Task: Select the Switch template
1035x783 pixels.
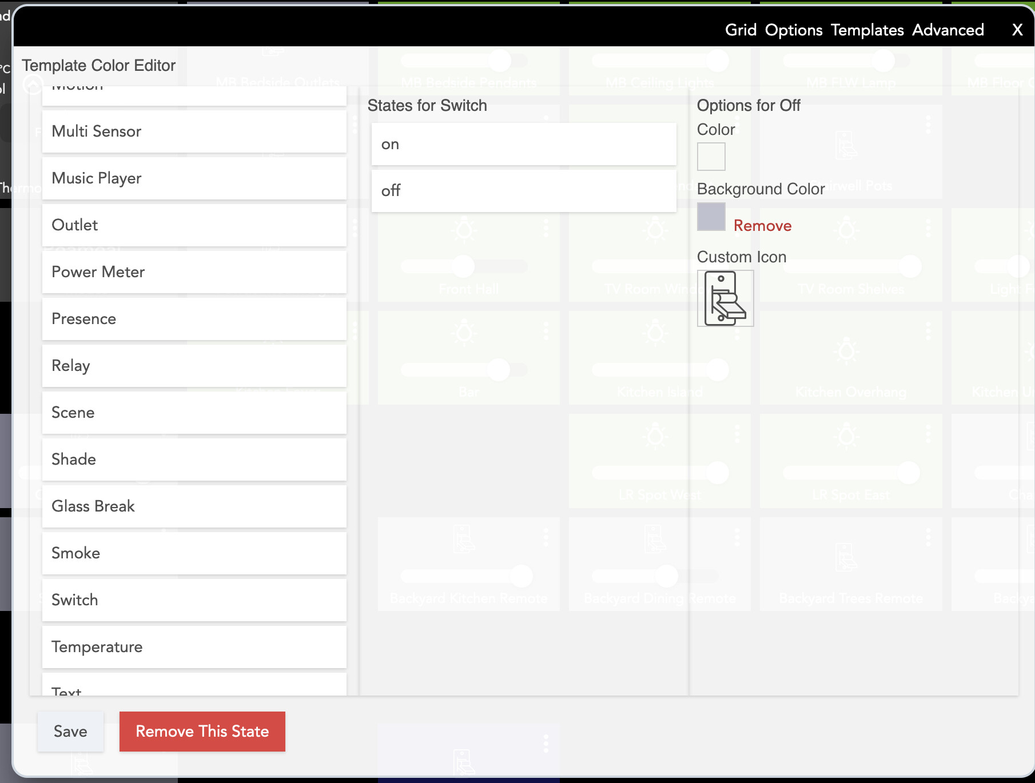Action: tap(194, 600)
